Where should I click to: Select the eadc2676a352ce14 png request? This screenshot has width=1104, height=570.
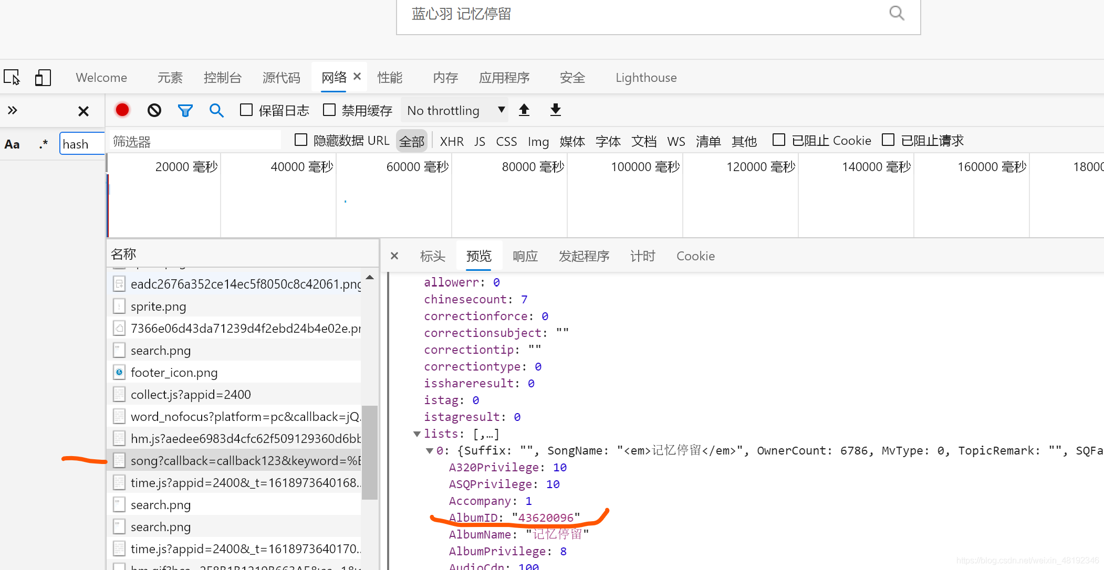pyautogui.click(x=234, y=284)
